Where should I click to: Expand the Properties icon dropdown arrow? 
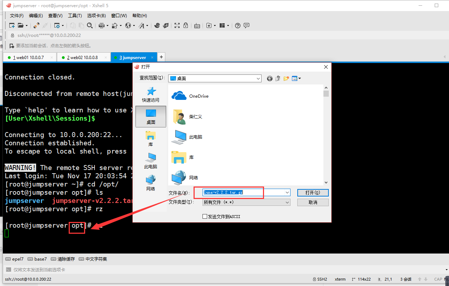(x=63, y=25)
